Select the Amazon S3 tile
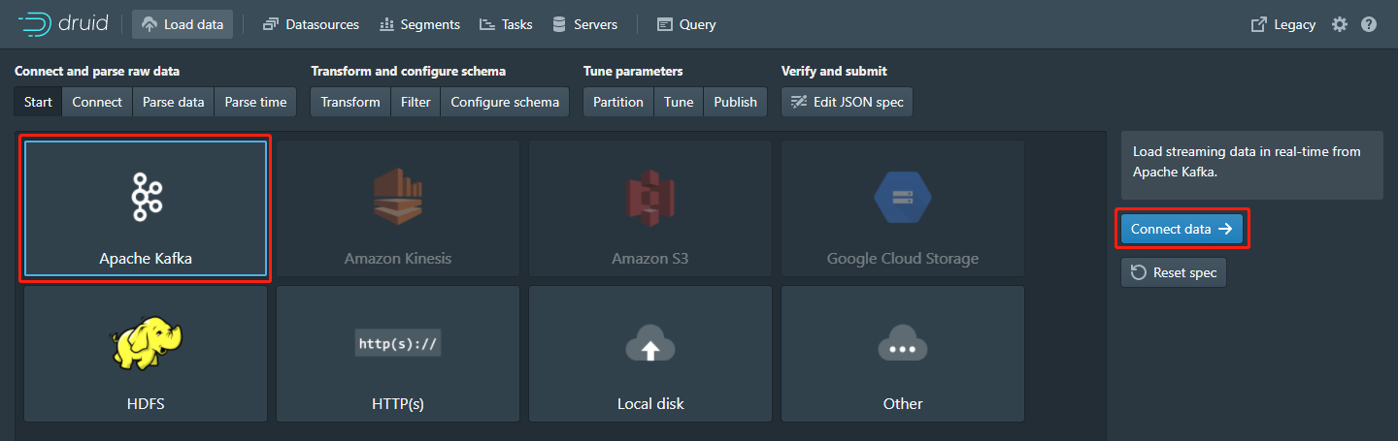1398x441 pixels. click(650, 208)
